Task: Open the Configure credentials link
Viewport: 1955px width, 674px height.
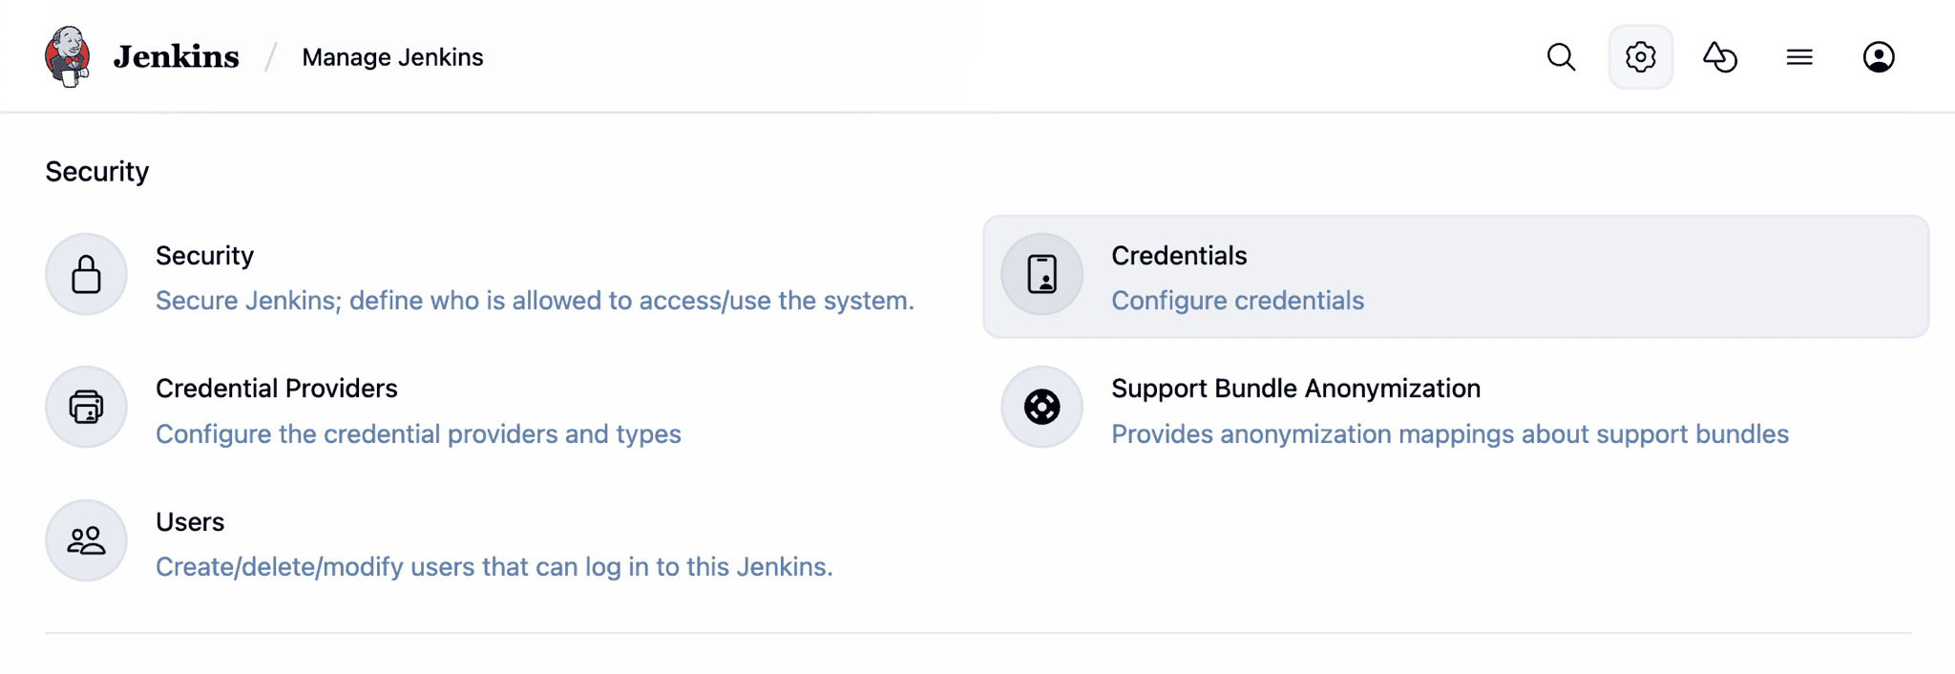Action: [x=1237, y=300]
